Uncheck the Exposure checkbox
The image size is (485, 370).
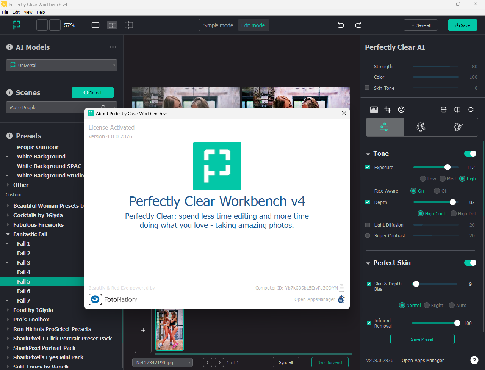point(368,167)
